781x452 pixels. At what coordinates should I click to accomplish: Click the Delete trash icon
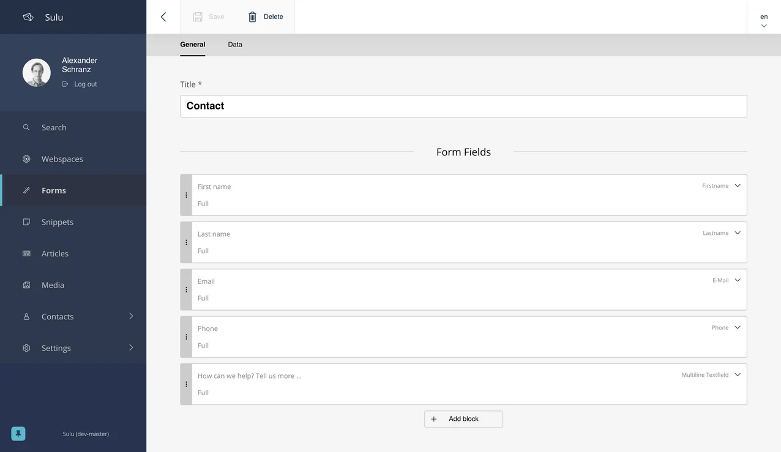tap(252, 17)
